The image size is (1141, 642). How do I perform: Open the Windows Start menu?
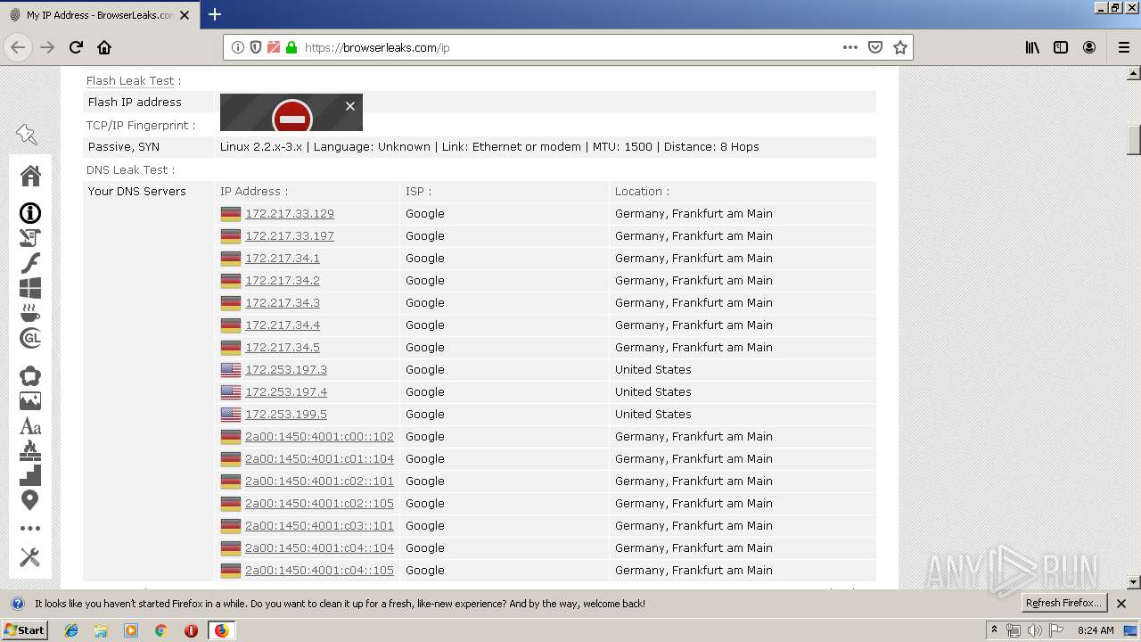(24, 630)
